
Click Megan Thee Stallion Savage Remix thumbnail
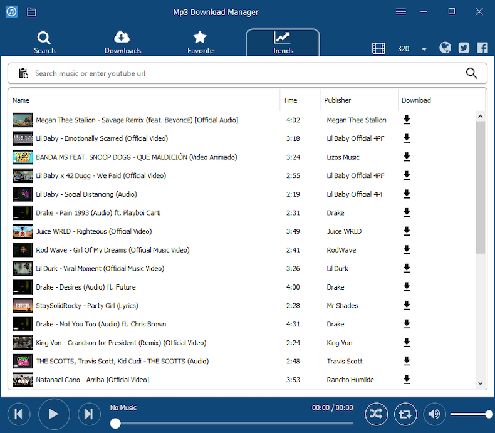click(23, 120)
